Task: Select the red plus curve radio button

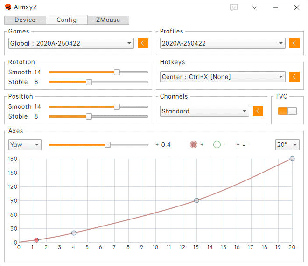Action: (x=194, y=145)
